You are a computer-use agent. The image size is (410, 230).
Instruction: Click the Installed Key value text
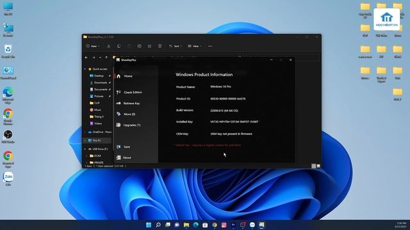point(234,122)
